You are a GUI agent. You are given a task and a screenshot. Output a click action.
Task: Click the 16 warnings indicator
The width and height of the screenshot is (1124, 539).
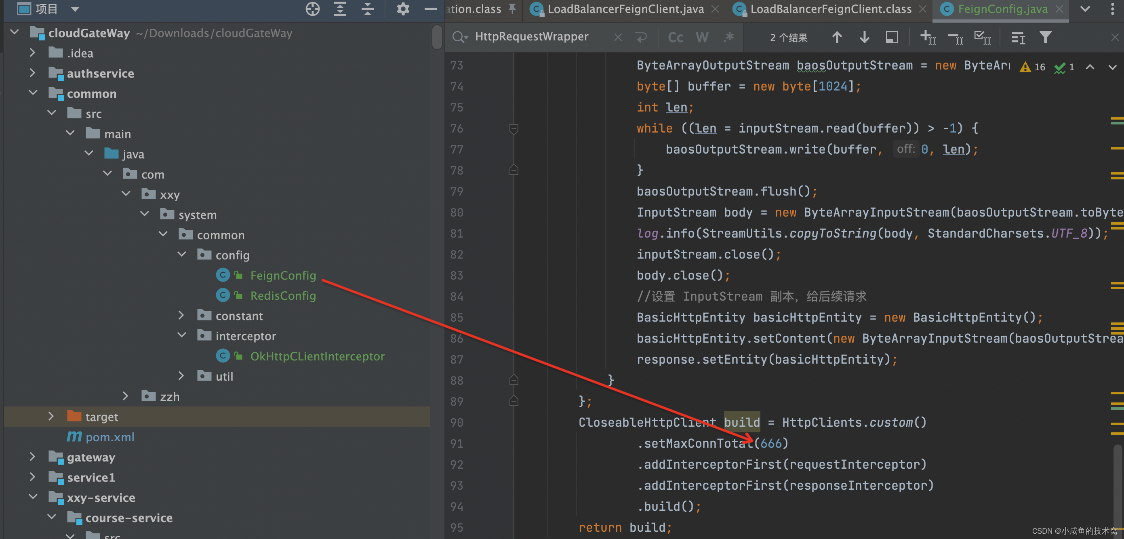1032,67
